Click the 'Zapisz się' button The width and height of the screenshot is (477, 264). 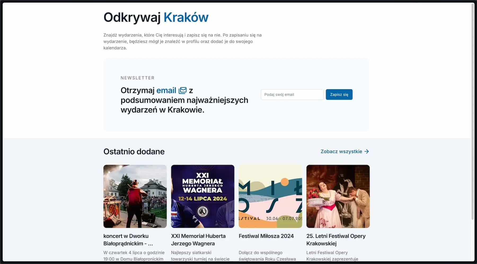(339, 95)
